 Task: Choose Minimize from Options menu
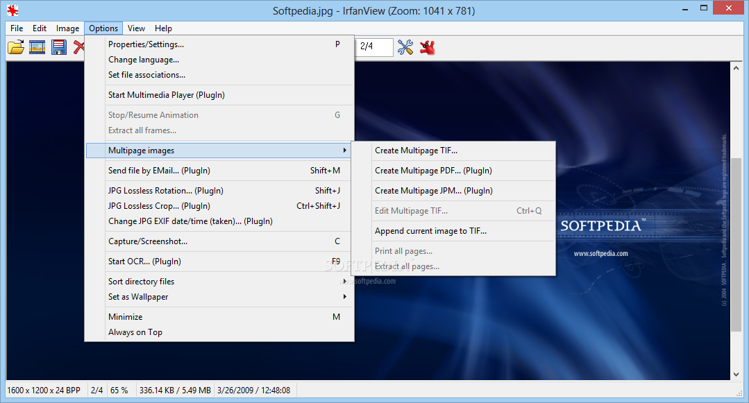[x=220, y=316]
